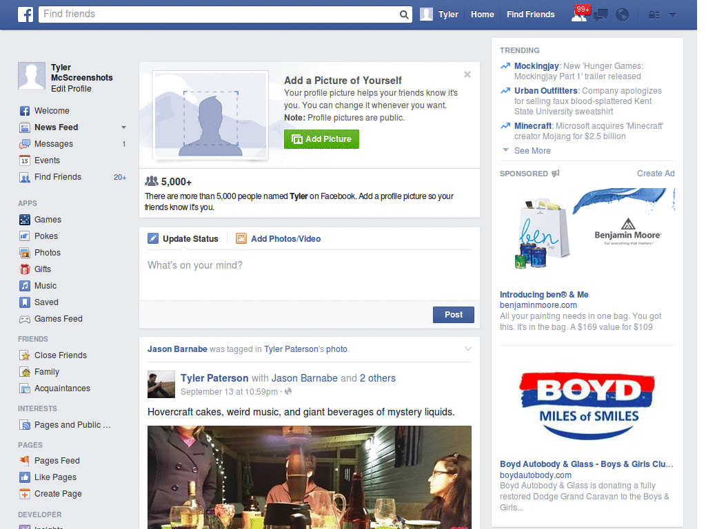The image size is (706, 529).
Task: Click the Messages sidebar icon
Action: (x=25, y=144)
